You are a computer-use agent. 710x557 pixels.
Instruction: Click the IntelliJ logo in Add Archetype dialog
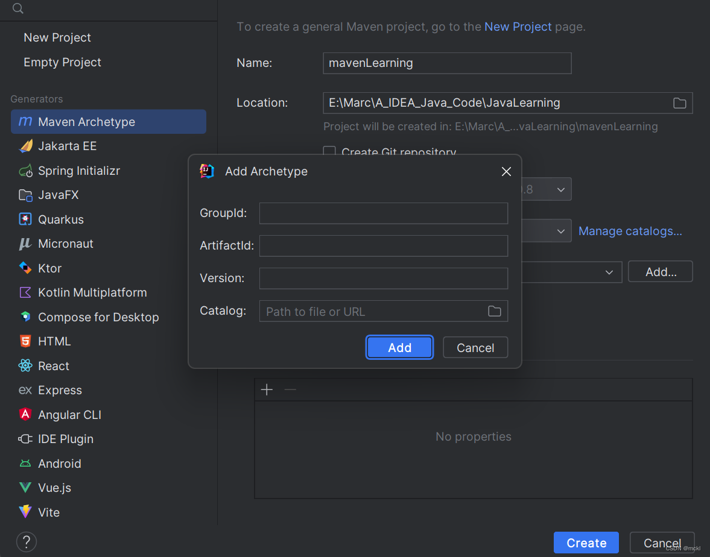click(x=207, y=171)
